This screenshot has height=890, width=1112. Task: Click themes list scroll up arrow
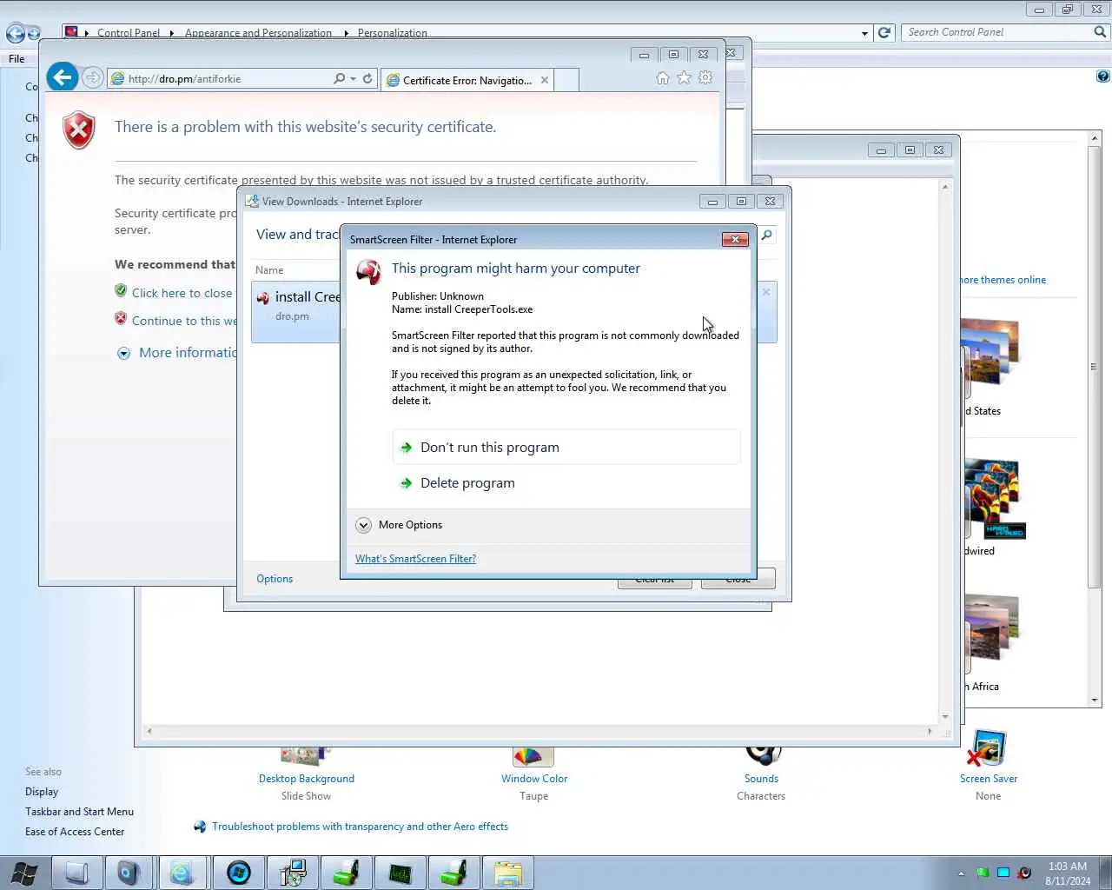(1094, 138)
